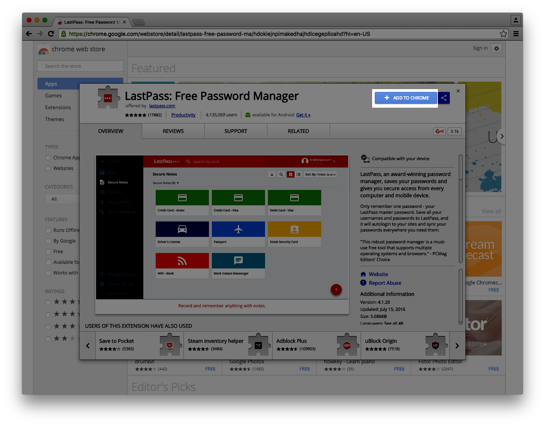The height and width of the screenshot is (426, 545).
Task: Click the description text scrollbar
Action: click(460, 209)
